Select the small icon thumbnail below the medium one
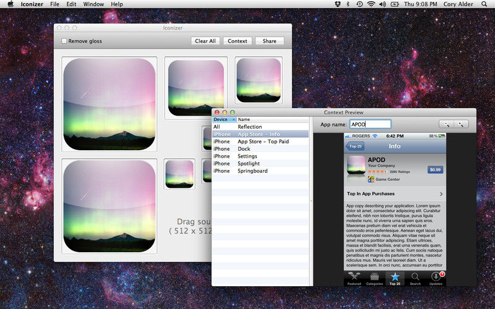This screenshot has width=495, height=309. coord(179,174)
